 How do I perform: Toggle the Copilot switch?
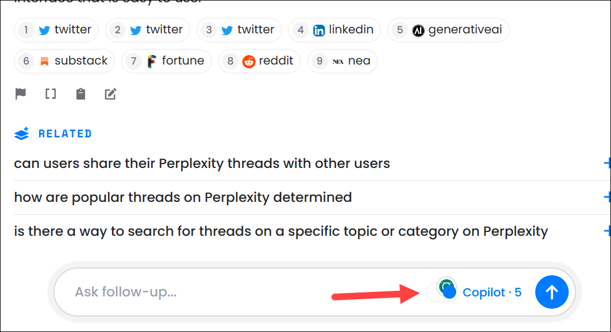point(443,292)
